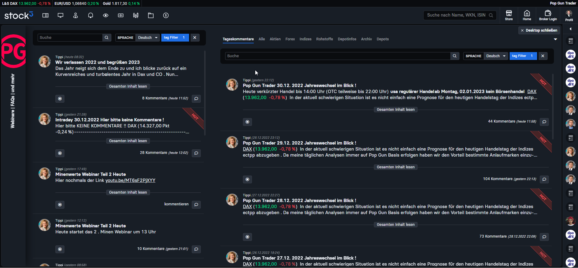The height and width of the screenshot is (268, 578).
Task: Toggle watch circle under 'Pop Gun Trader 30.12.' post
Action: click(x=247, y=122)
